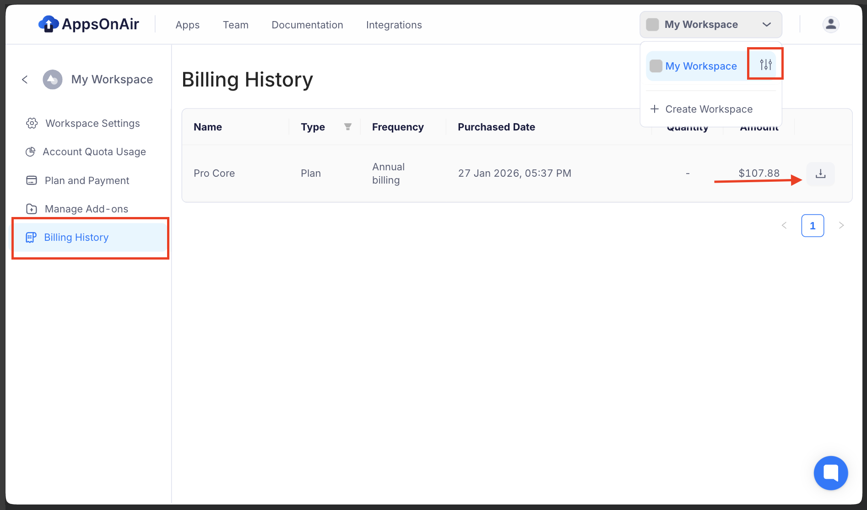Select page 1 in pagination

pos(813,226)
